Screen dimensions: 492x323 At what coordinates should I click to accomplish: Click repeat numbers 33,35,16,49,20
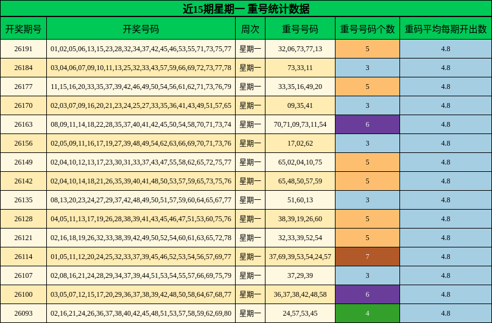pyautogui.click(x=300, y=87)
